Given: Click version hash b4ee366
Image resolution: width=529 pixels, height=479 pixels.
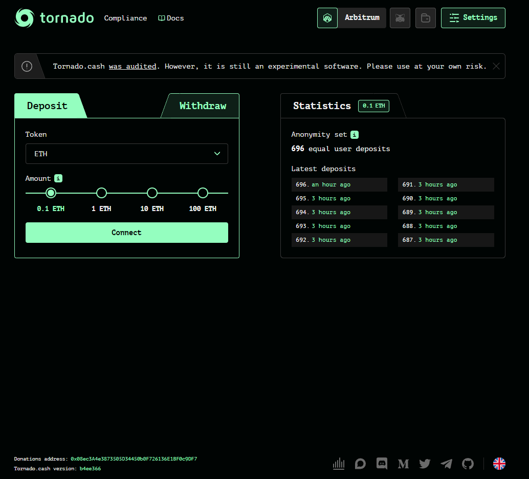Looking at the screenshot, I should tap(90, 469).
